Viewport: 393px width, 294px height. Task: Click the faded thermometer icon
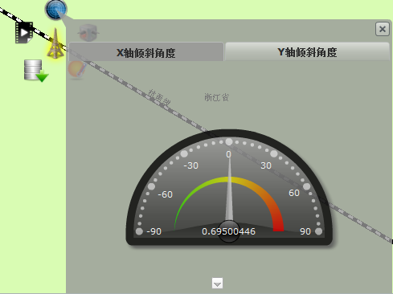(x=76, y=70)
